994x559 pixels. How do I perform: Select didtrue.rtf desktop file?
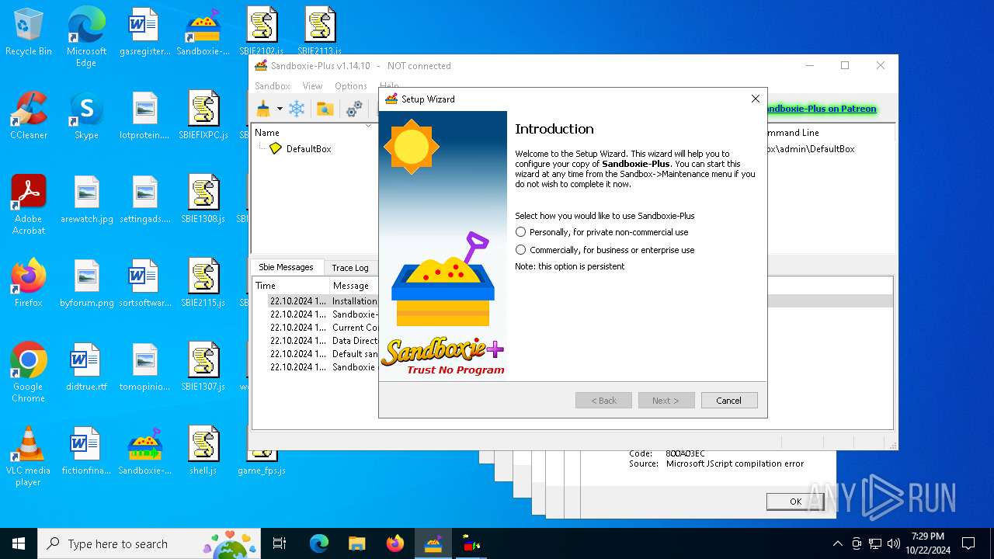(x=86, y=367)
